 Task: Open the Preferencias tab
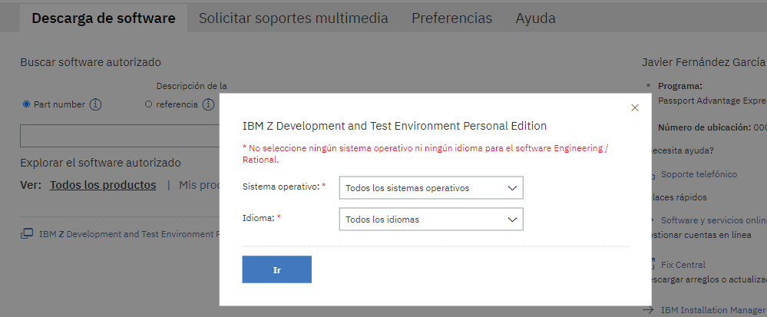point(451,18)
